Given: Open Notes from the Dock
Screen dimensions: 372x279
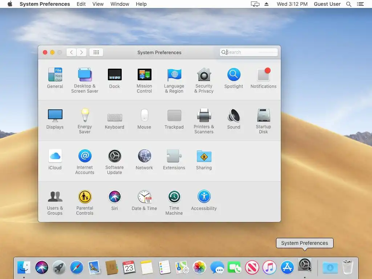Looking at the screenshot, I should pos(147,267).
